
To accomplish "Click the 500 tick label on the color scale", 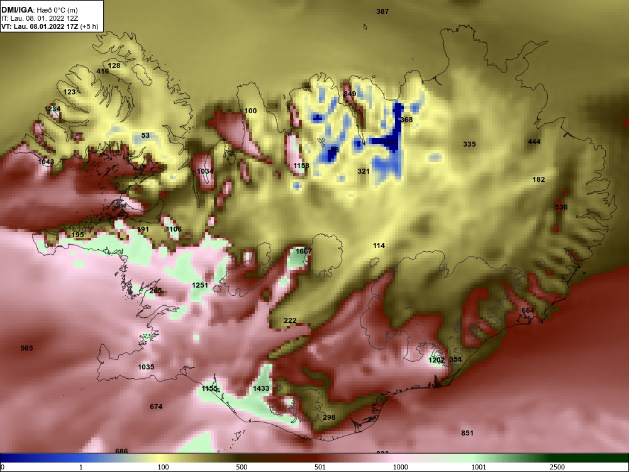I will click(x=242, y=467).
